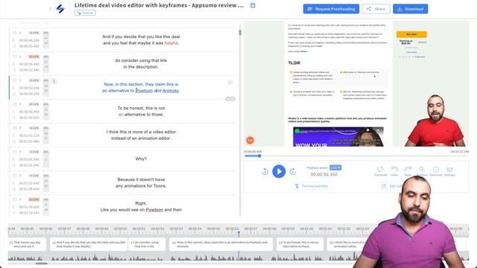Click the back arrow left of the logo
Image resolution: width=477 pixels, height=268 pixels.
tap(51, 9)
